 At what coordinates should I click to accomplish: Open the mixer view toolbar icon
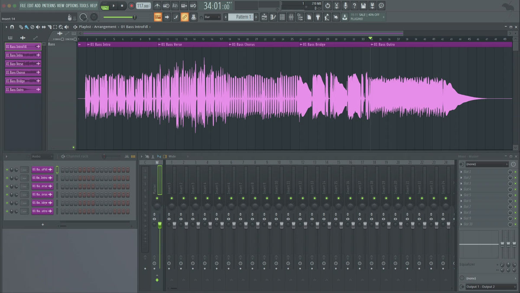[291, 17]
